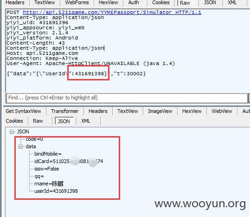The width and height of the screenshot is (250, 217).
Task: Select the rname=陈鹏 tree row
Action: pos(49,184)
